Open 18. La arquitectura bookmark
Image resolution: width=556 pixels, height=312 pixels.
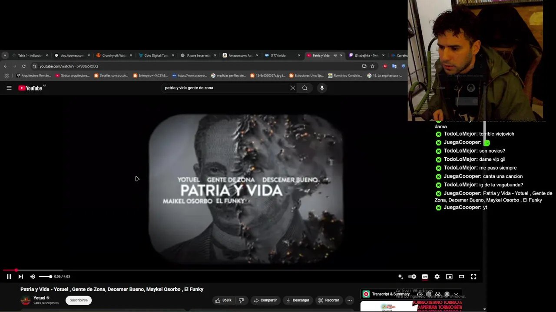point(385,75)
